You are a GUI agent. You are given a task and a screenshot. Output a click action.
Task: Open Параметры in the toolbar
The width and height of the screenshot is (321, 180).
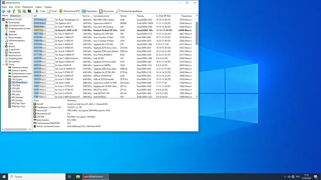(x=89, y=11)
